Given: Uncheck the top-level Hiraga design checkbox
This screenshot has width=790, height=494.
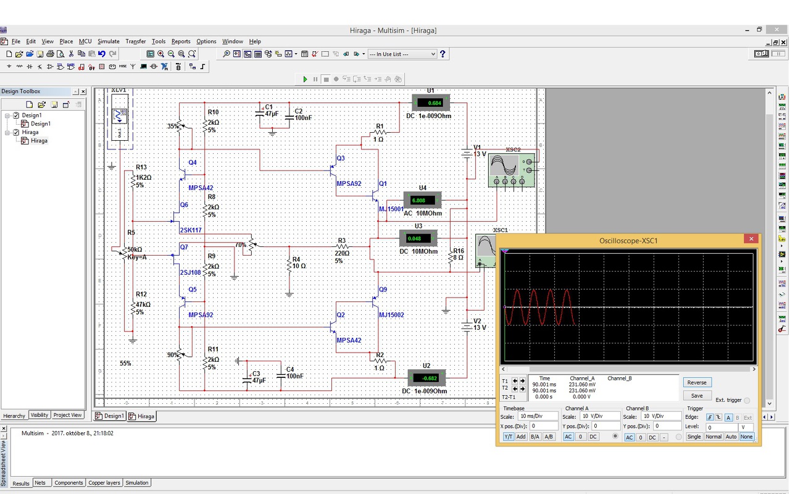Looking at the screenshot, I should (16, 132).
